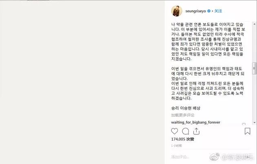This screenshot has width=257, height=164.
Task: Like the post with the heart icon
Action: coord(175,131)
